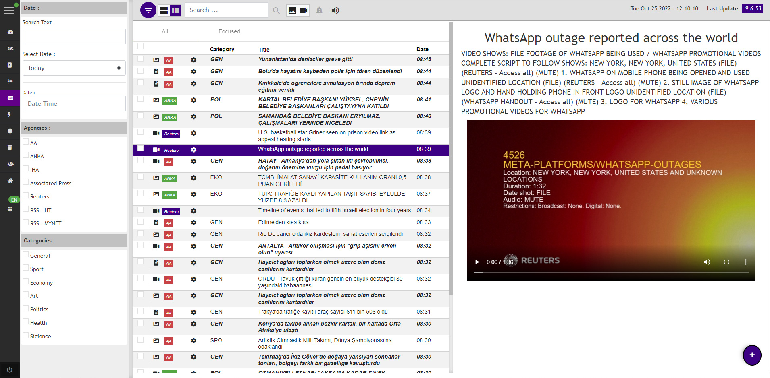Viewport: 770px width, 378px height.
Task: Click the search magnifier icon
Action: 276,11
